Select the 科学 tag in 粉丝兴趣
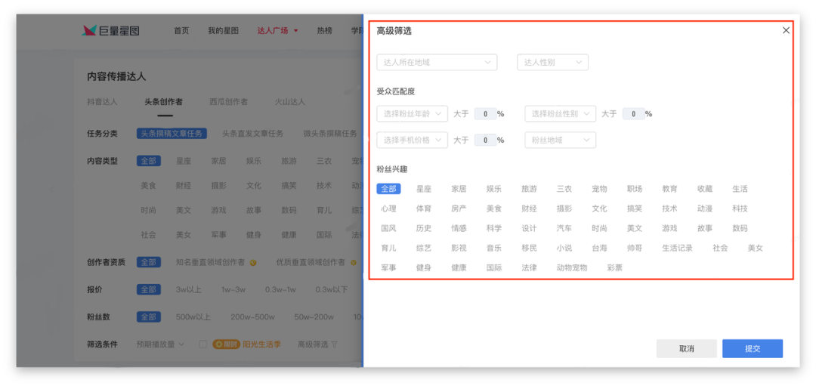 point(494,228)
